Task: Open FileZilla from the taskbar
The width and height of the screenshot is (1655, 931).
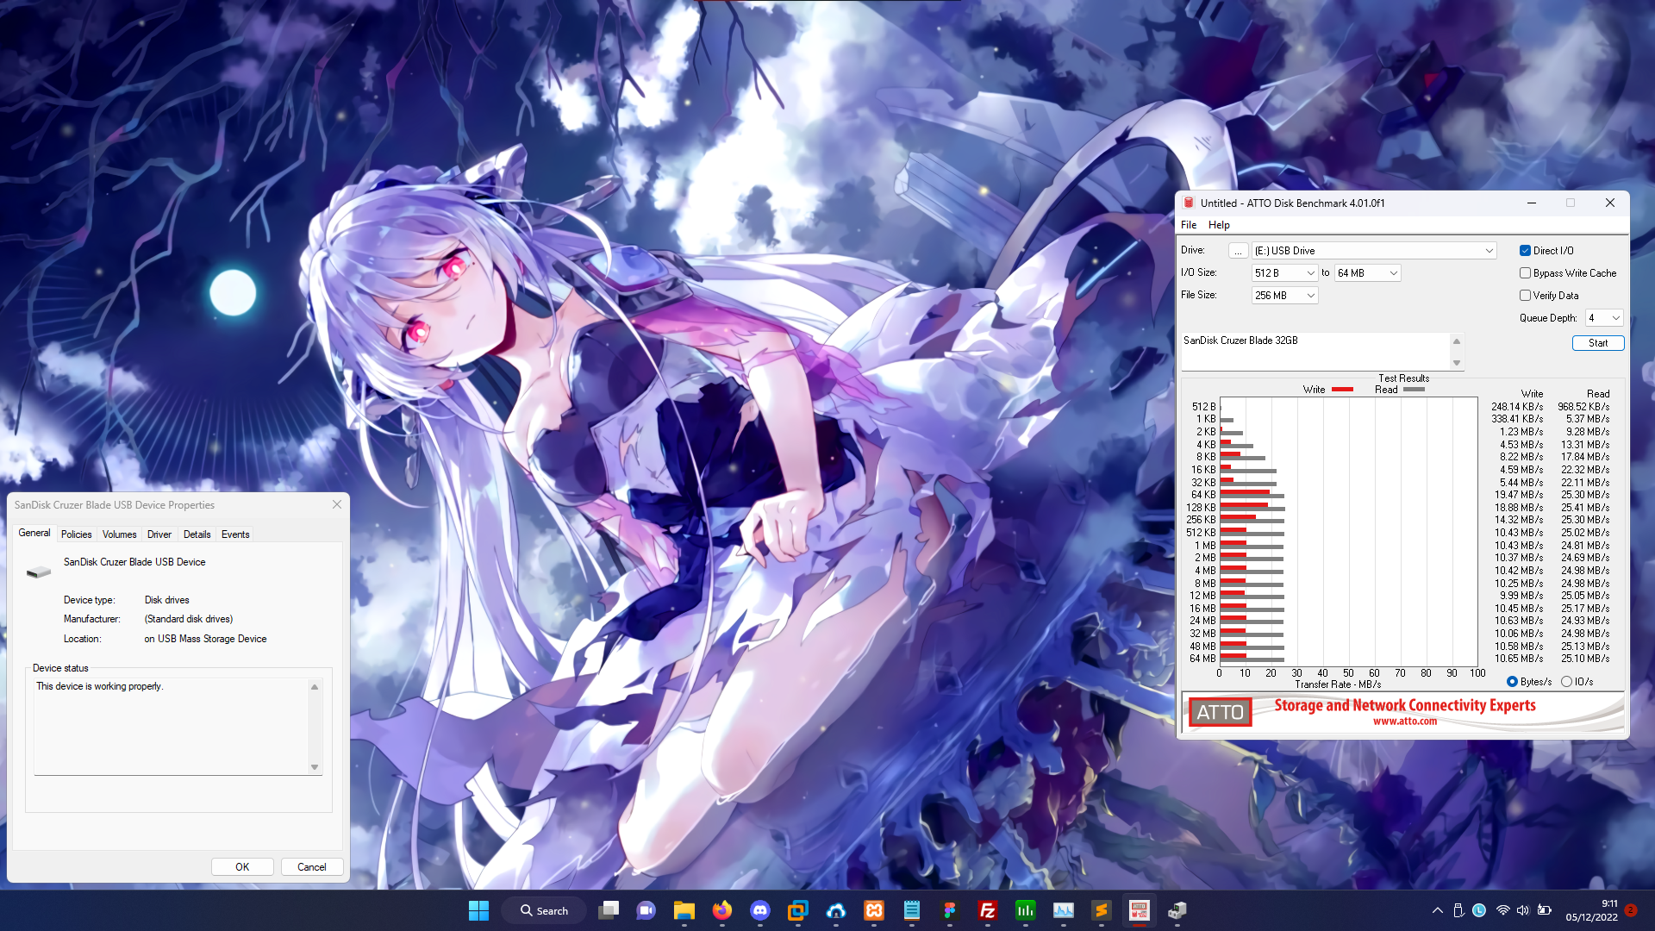Action: tap(988, 910)
